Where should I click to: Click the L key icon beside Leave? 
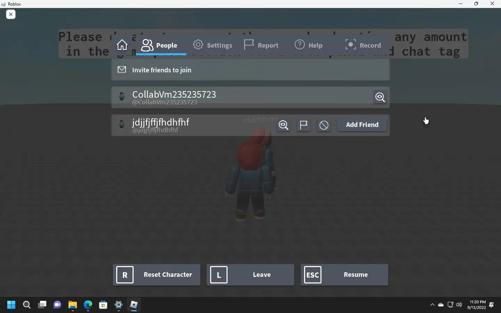pos(219,275)
